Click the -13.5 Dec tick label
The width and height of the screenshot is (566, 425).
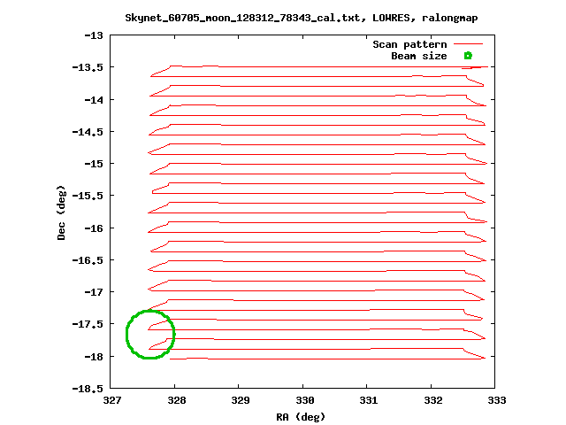click(x=88, y=67)
